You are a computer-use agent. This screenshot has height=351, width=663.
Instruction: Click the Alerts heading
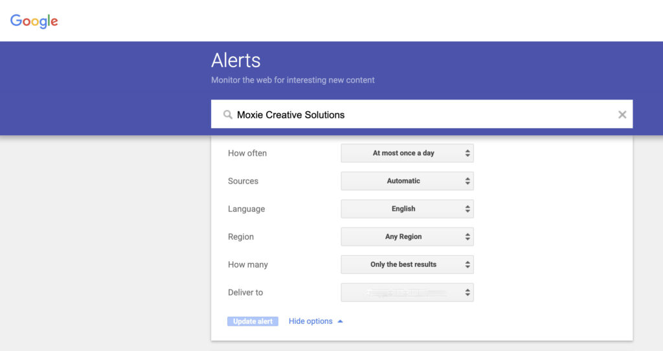pos(236,60)
